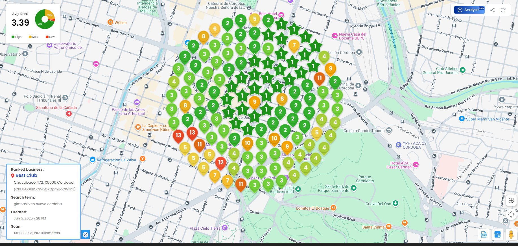Click the envelope post office marker
Image resolution: width=518 pixels, height=246 pixels.
[506, 221]
